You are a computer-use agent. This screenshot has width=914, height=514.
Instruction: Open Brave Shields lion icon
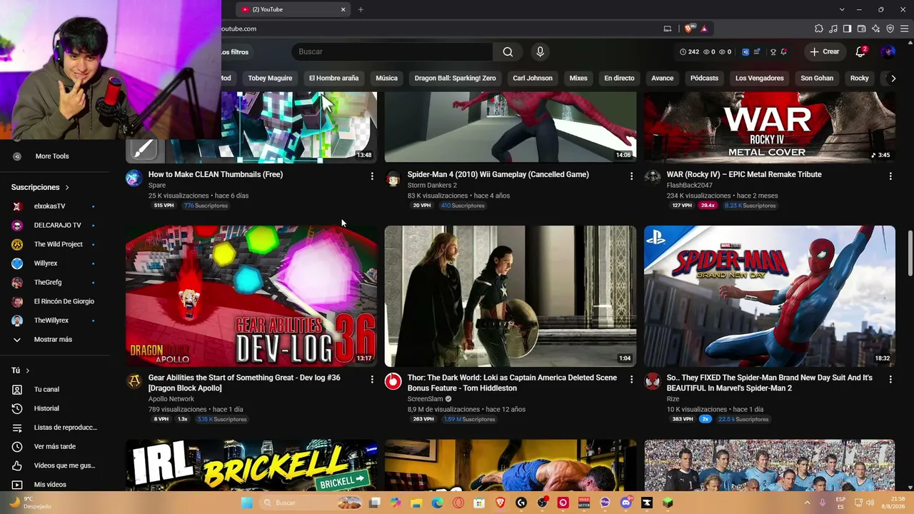click(688, 29)
